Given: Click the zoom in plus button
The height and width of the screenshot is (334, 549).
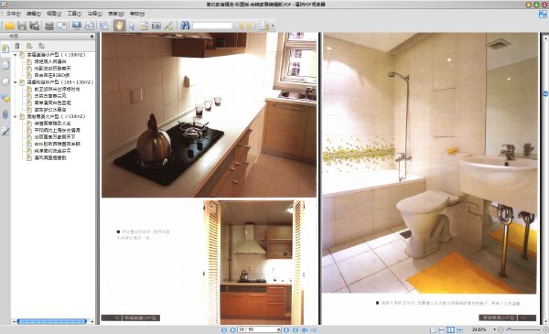Looking at the screenshot, I should (545, 329).
